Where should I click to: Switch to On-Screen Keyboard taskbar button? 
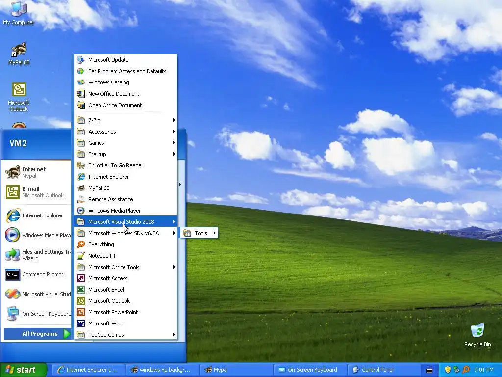coord(310,370)
